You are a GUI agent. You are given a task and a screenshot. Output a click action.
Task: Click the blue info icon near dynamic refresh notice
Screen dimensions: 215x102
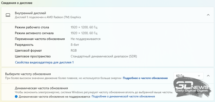[x=16, y=97]
